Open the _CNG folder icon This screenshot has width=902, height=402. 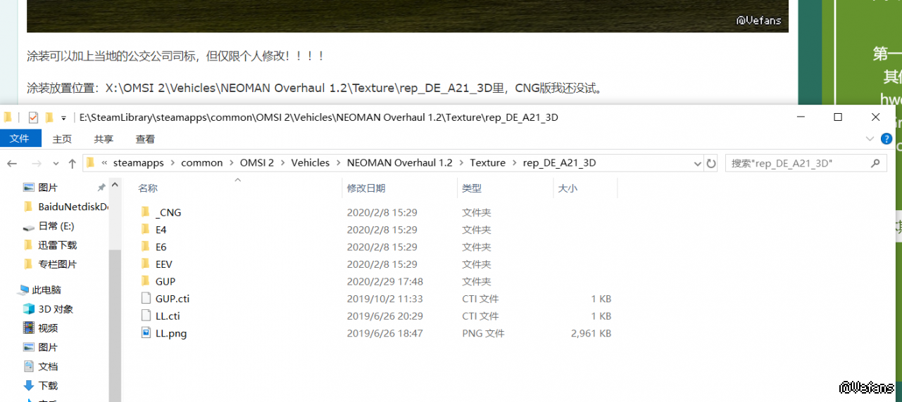click(146, 212)
